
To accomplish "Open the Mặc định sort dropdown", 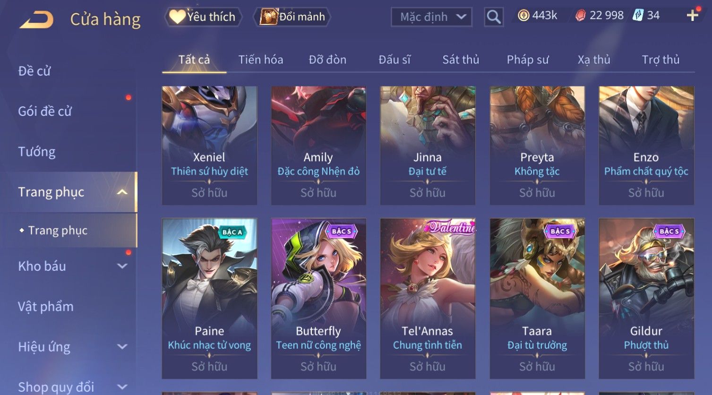I will point(431,17).
